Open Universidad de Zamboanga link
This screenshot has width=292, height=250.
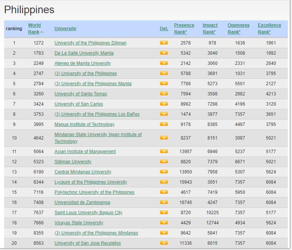[x=82, y=202]
